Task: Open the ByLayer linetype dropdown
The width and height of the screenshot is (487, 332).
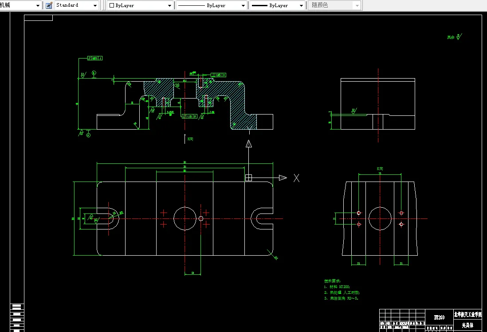Action: (x=211, y=5)
